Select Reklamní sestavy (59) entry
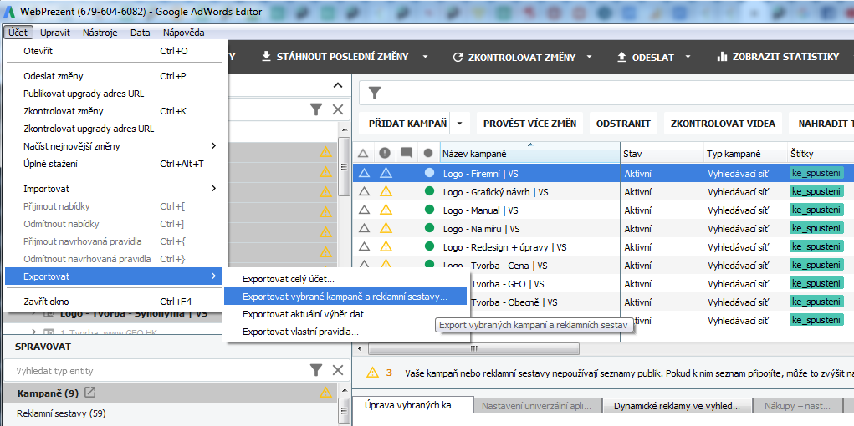This screenshot has width=854, height=426. click(x=171, y=413)
